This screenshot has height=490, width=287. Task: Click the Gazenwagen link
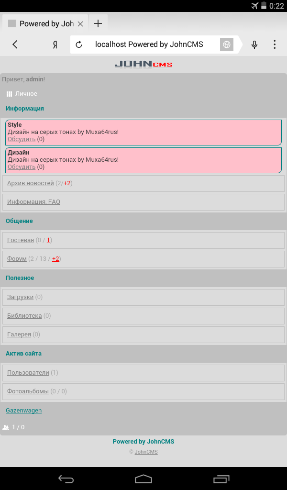pyautogui.click(x=23, y=411)
